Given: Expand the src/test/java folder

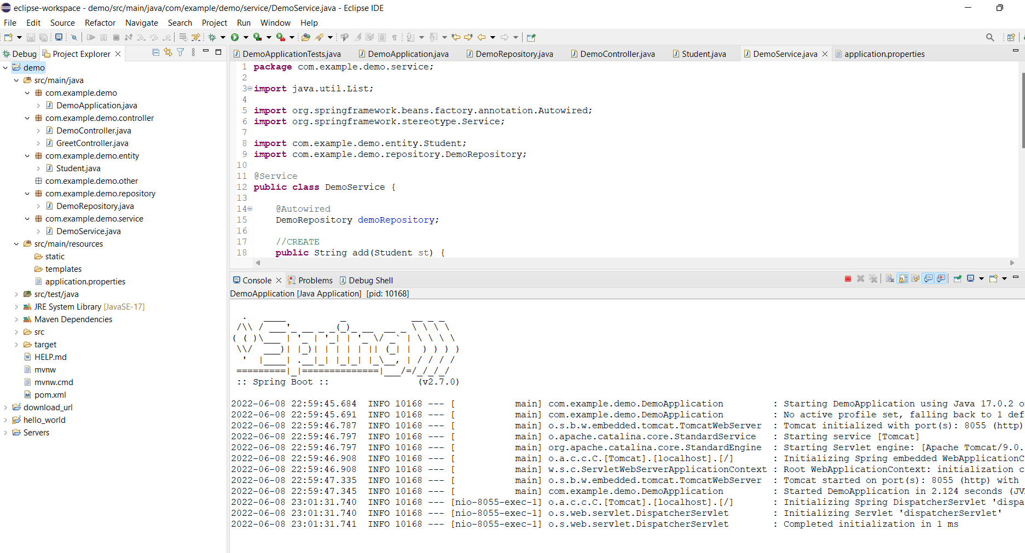Looking at the screenshot, I should tap(16, 294).
